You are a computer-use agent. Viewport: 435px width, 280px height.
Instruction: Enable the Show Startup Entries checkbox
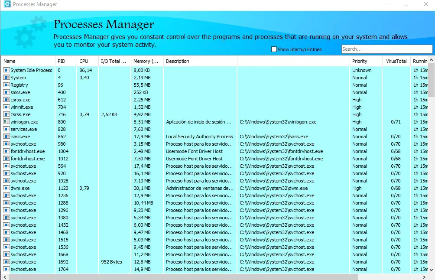[x=274, y=49]
